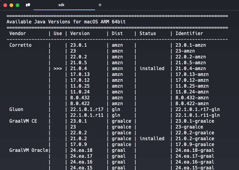Click identifier 8.0.432-amzn
Viewport: 239px width, 170px height.
click(192, 98)
